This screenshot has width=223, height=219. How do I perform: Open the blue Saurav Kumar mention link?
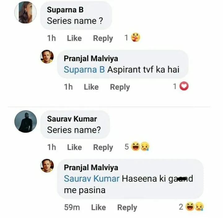click(92, 179)
